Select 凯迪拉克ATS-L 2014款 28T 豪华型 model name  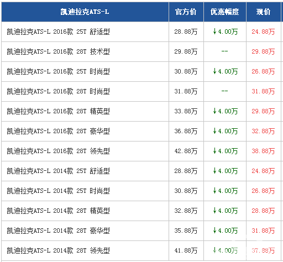(58, 230)
